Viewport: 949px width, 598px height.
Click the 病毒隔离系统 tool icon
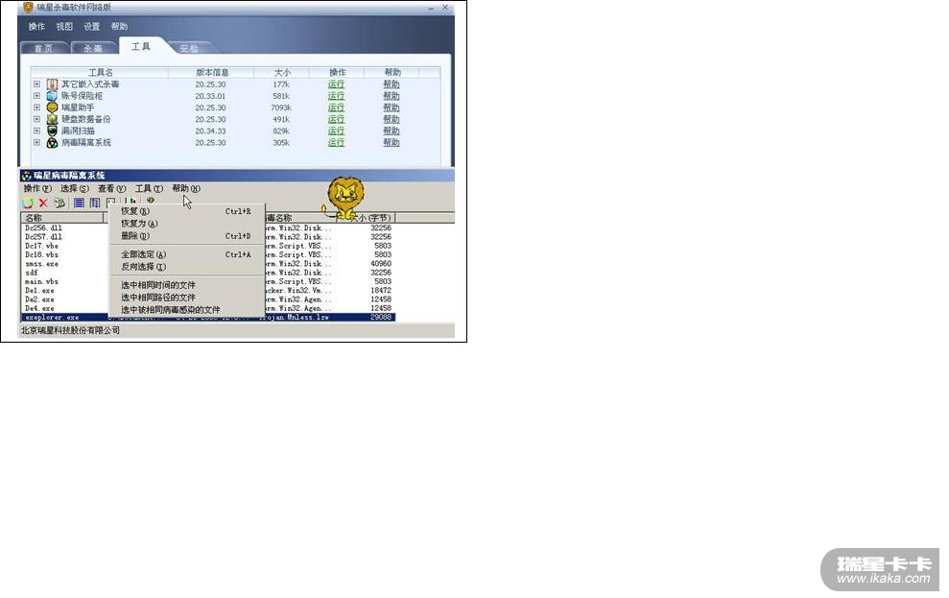click(52, 143)
